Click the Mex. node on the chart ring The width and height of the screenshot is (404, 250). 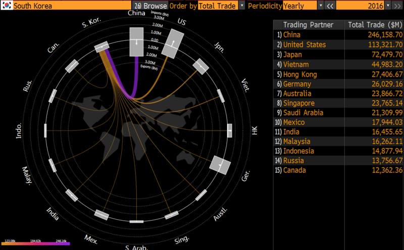pos(102,215)
